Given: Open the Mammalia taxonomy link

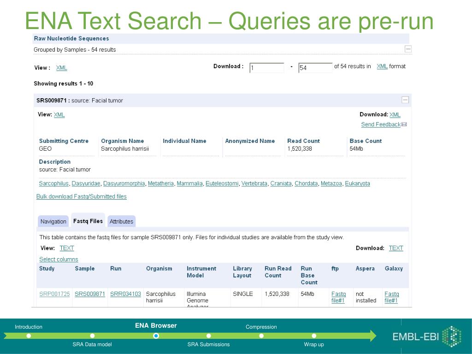Looking at the screenshot, I should coord(189,183).
